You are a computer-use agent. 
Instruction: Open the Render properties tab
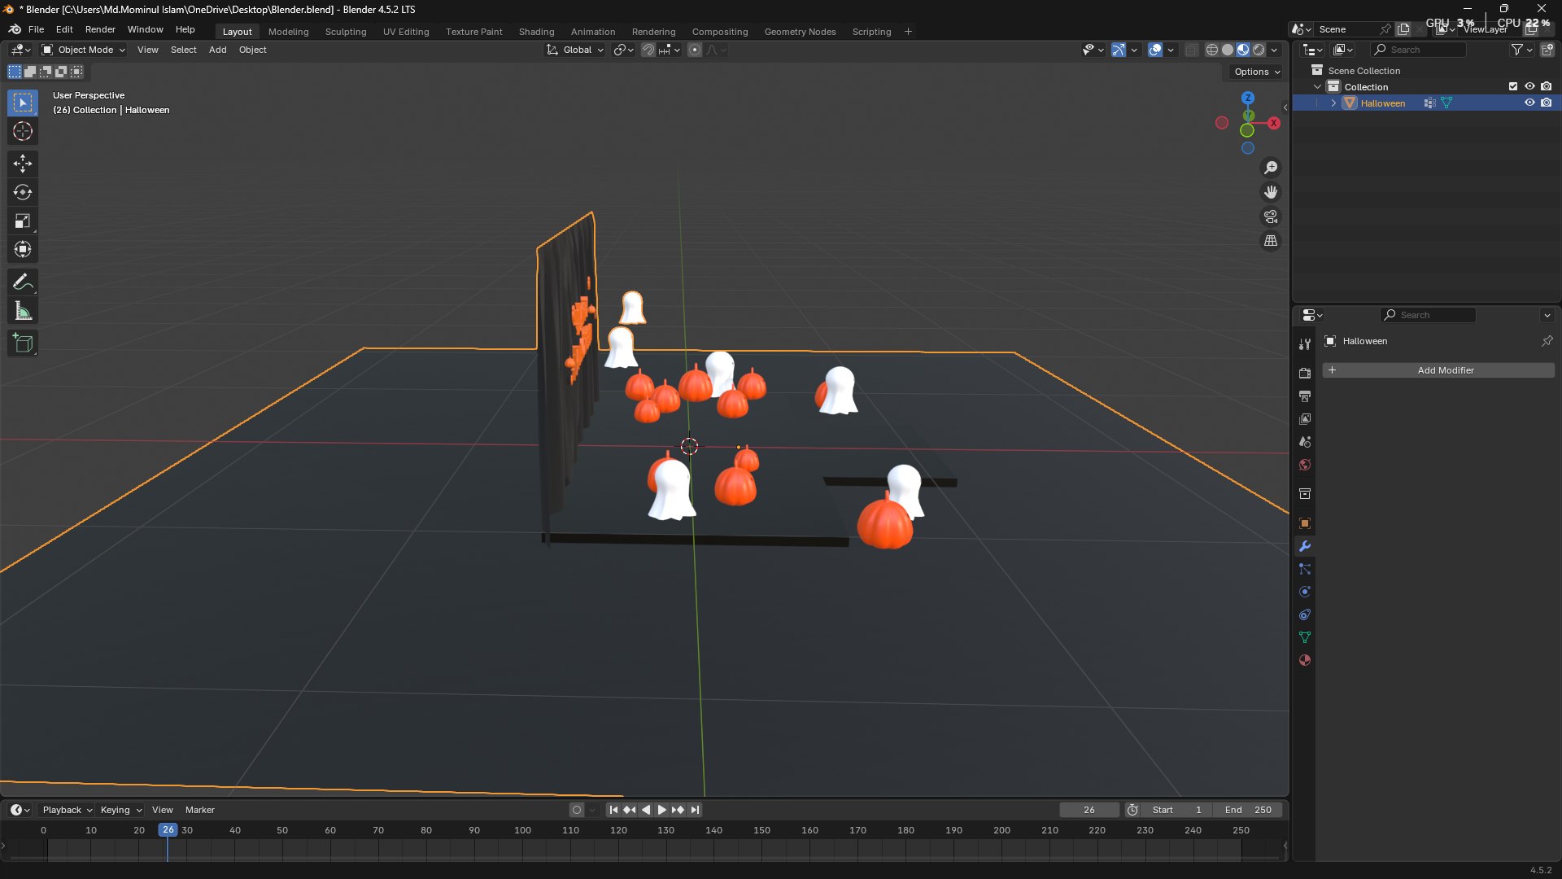(1305, 373)
